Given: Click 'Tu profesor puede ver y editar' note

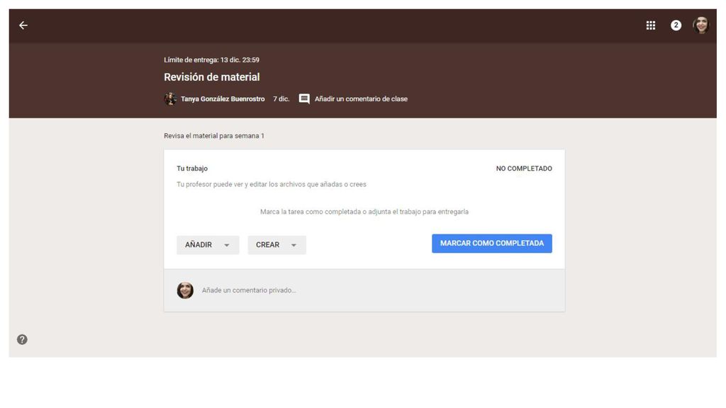Looking at the screenshot, I should coord(272,184).
